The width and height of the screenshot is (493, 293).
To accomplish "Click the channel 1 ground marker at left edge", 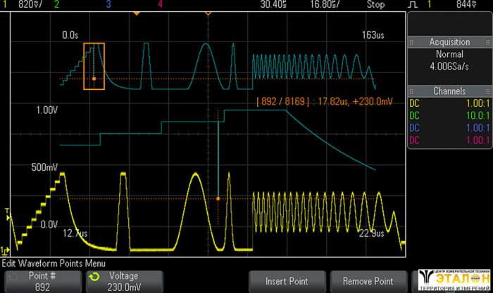I will click(4, 249).
